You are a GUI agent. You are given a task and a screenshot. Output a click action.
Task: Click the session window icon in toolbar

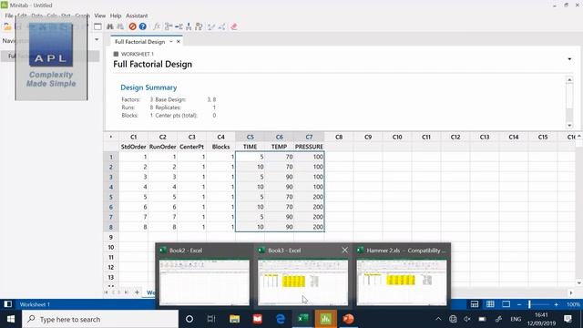pyautogui.click(x=97, y=26)
